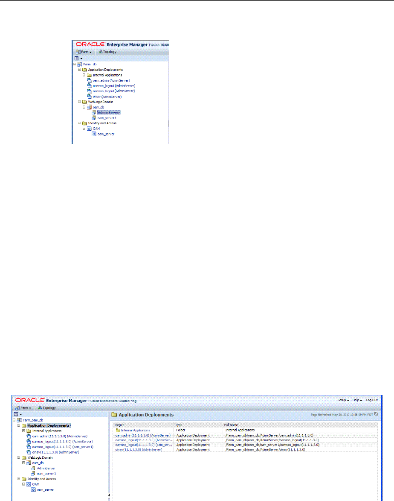394x501 pixels.
Task: Open tree view options dropdown above Farm_oam_db
Action: (18, 414)
